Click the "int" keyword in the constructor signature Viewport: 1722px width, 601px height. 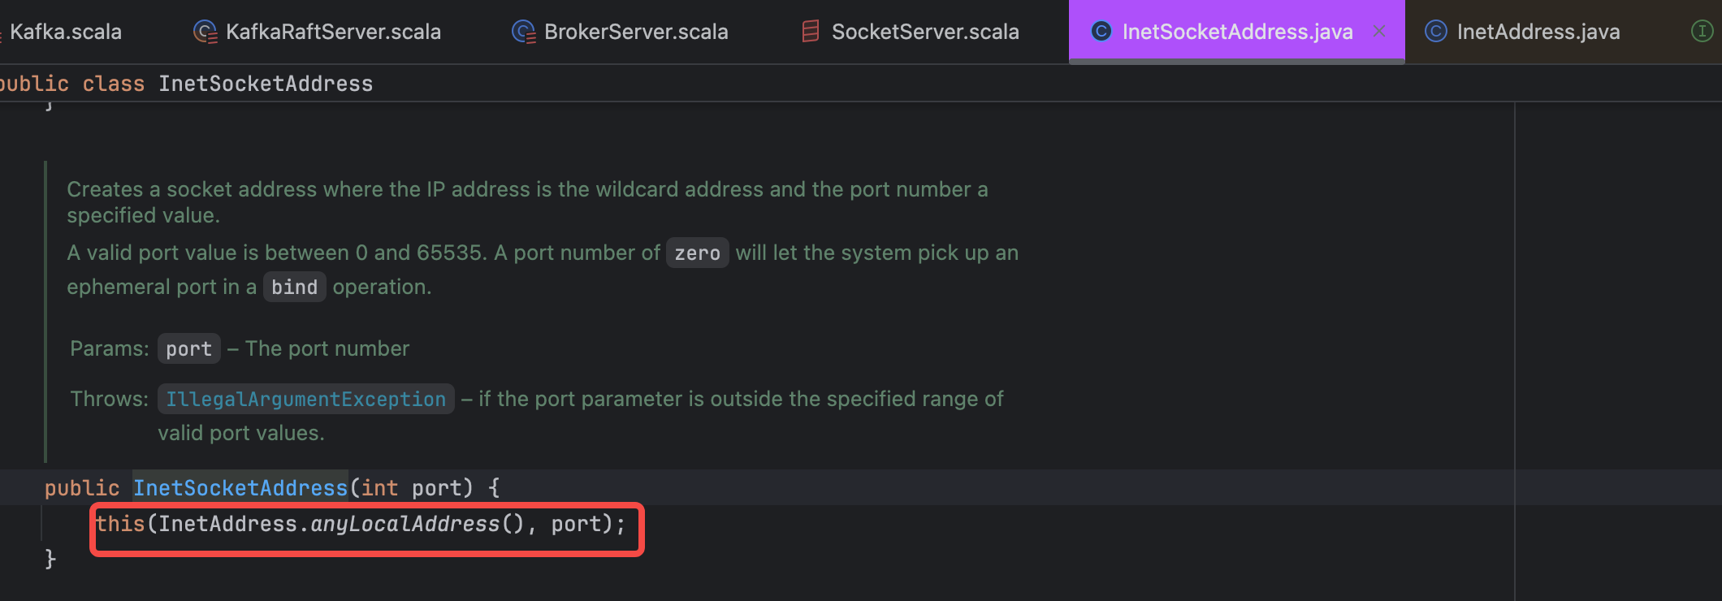pyautogui.click(x=379, y=488)
